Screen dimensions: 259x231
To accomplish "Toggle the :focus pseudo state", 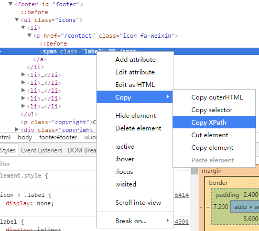I will tap(135, 172).
